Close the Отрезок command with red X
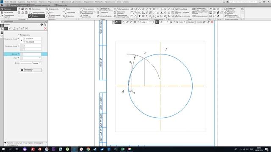The image size is (271, 152). coord(45,28)
